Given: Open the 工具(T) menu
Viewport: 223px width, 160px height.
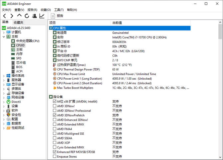Looking at the screenshot, I should 59,10.
